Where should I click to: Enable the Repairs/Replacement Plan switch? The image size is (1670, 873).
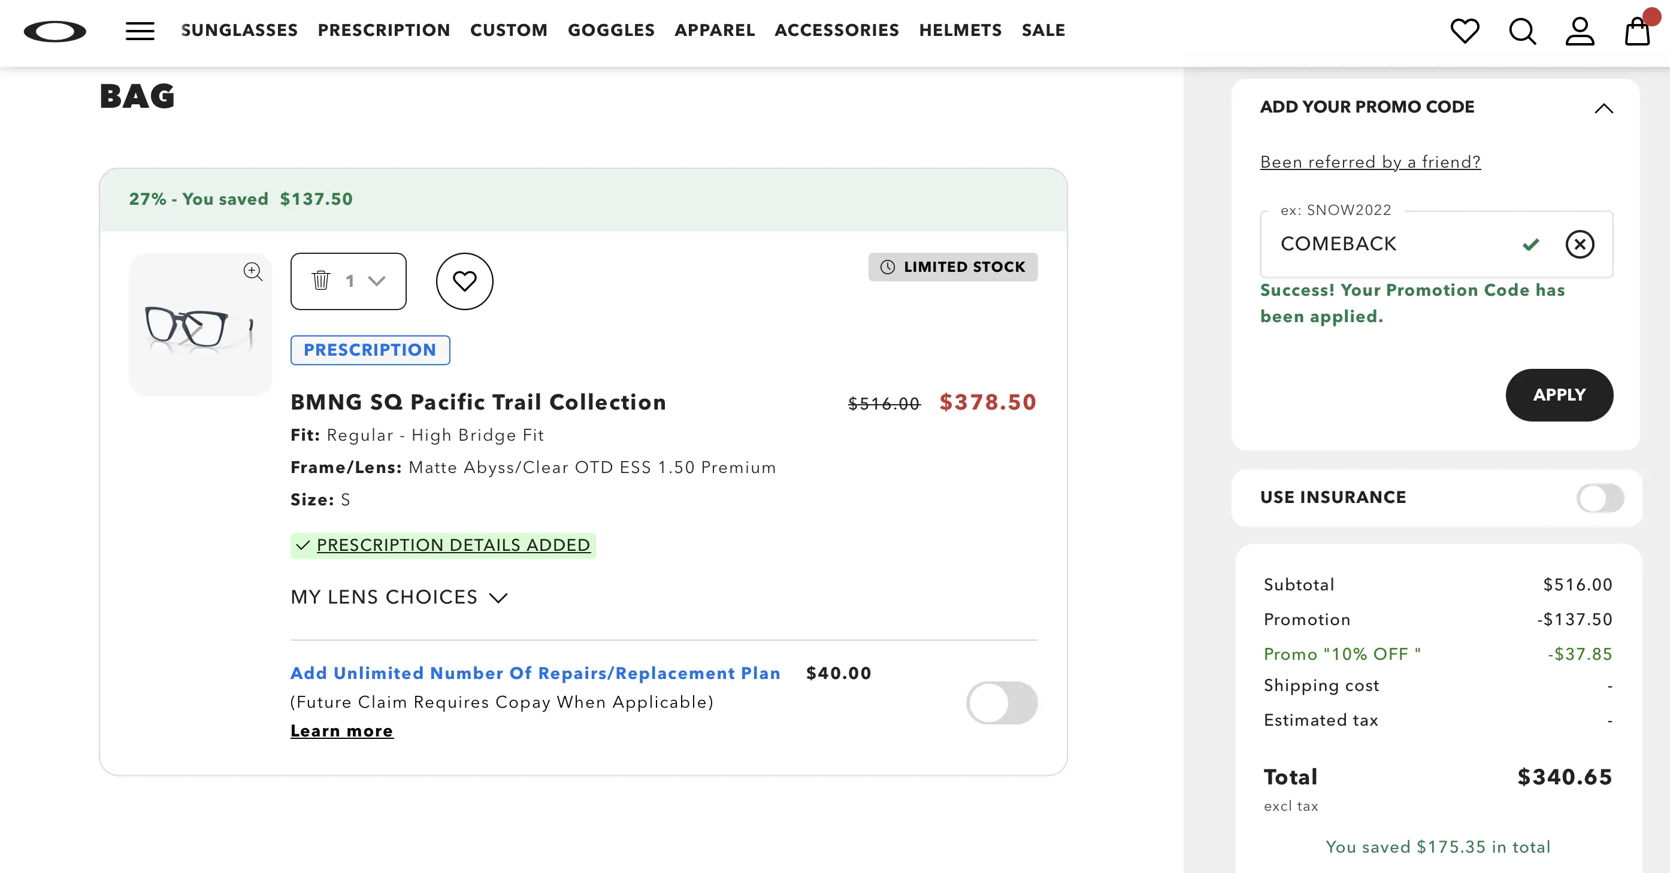1001,702
